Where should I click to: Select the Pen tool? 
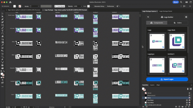coord(2,19)
